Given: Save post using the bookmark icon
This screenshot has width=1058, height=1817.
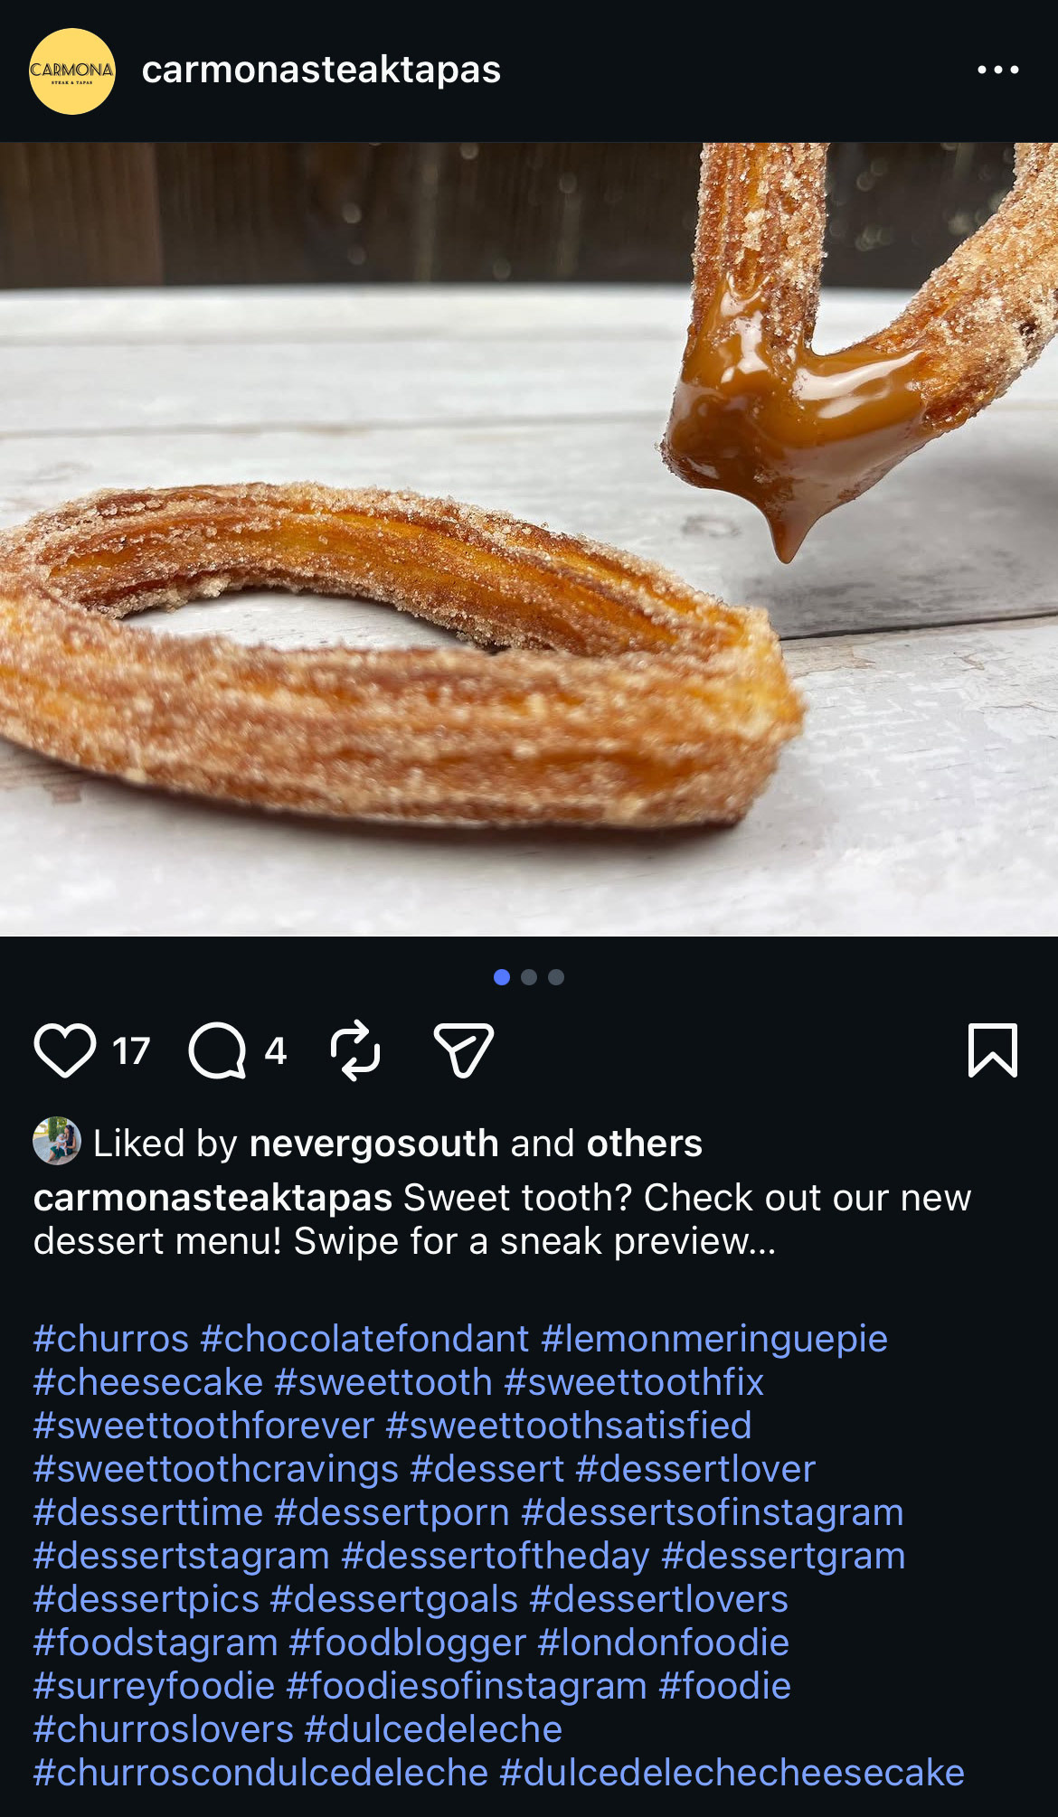Looking at the screenshot, I should click(x=993, y=1050).
